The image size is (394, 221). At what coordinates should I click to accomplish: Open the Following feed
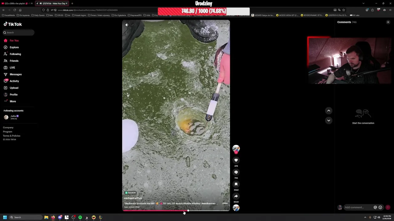(x=12, y=54)
